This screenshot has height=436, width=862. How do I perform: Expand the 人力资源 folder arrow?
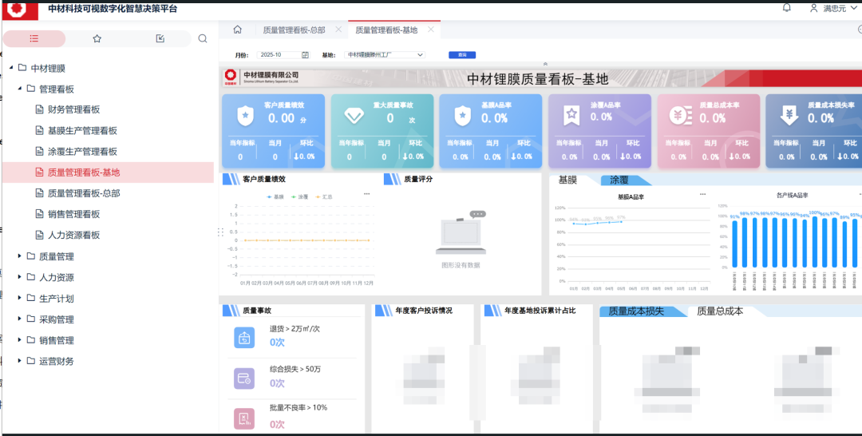(x=20, y=277)
